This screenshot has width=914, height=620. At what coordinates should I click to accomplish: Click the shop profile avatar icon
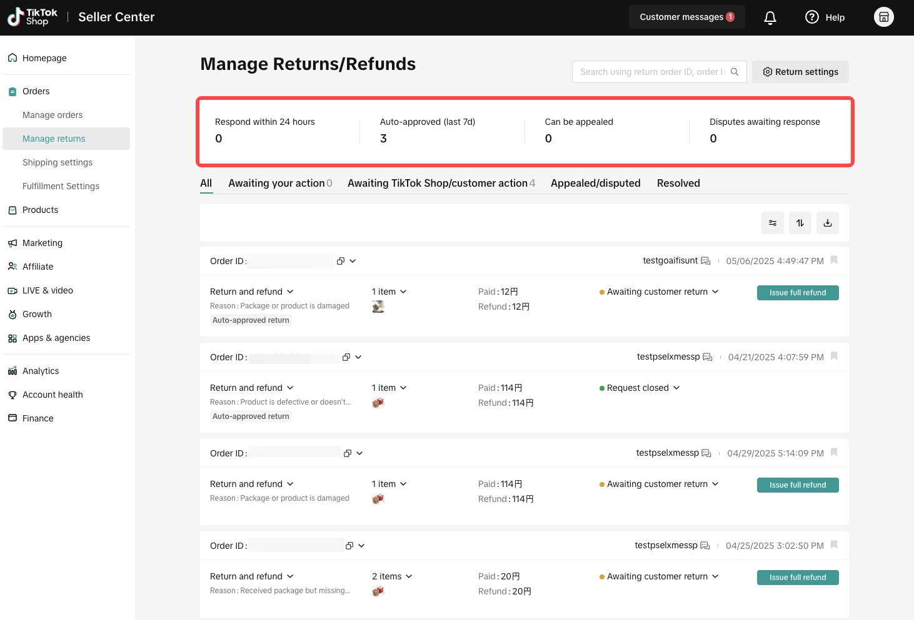point(884,17)
